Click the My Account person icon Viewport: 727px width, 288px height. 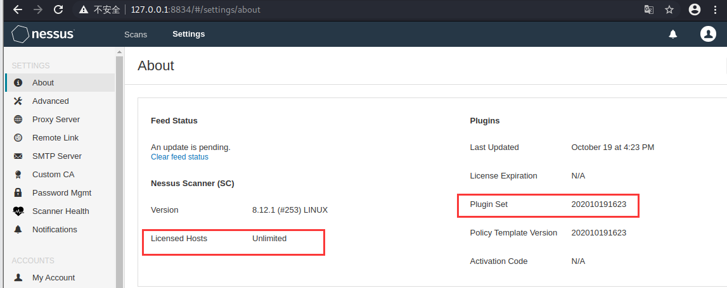pyautogui.click(x=18, y=277)
